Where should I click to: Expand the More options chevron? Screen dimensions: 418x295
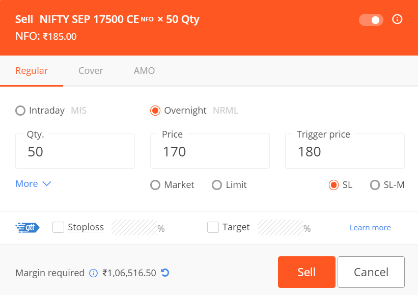pos(33,184)
